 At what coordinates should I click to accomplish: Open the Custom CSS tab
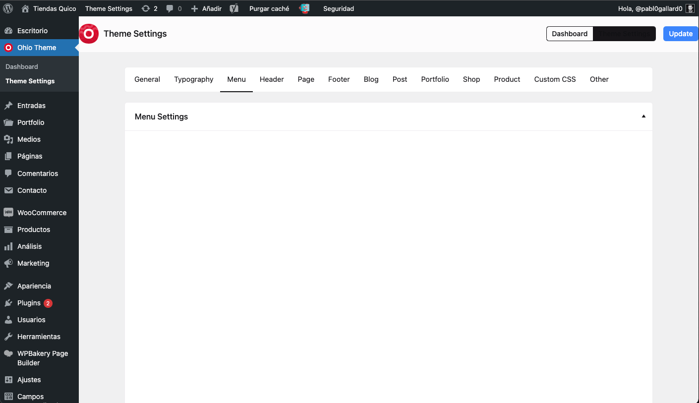(555, 79)
